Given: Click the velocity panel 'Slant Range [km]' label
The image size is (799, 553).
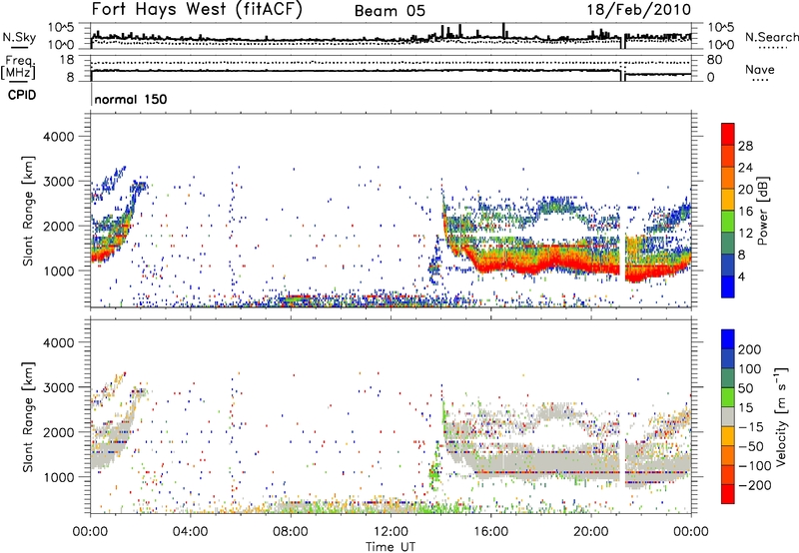Looking at the screenshot, I should pos(28,416).
